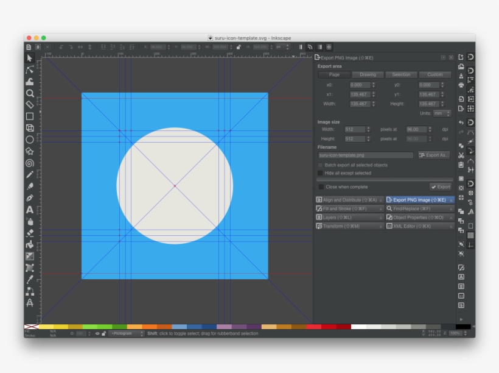Toggle layer visibility eye in status bar
The height and width of the screenshot is (373, 499).
coord(97,333)
